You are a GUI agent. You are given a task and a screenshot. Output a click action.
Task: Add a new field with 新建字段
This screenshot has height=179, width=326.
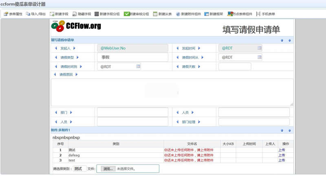click(60, 14)
